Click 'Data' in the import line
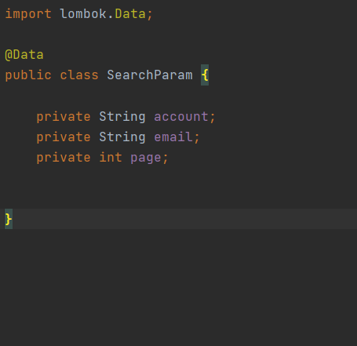Image resolution: width=357 pixels, height=346 pixels. click(130, 13)
